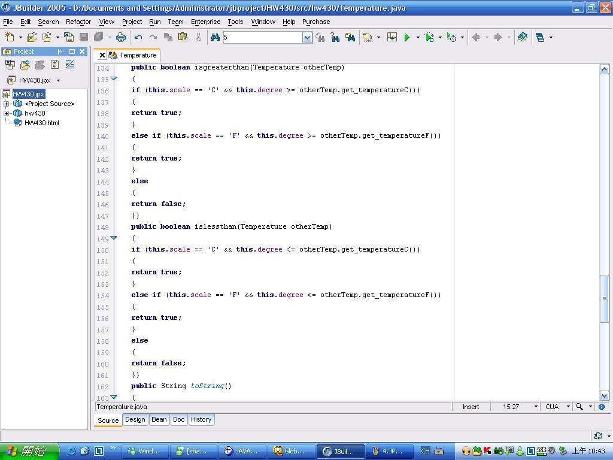Click the Help Topics book icon

(523, 37)
